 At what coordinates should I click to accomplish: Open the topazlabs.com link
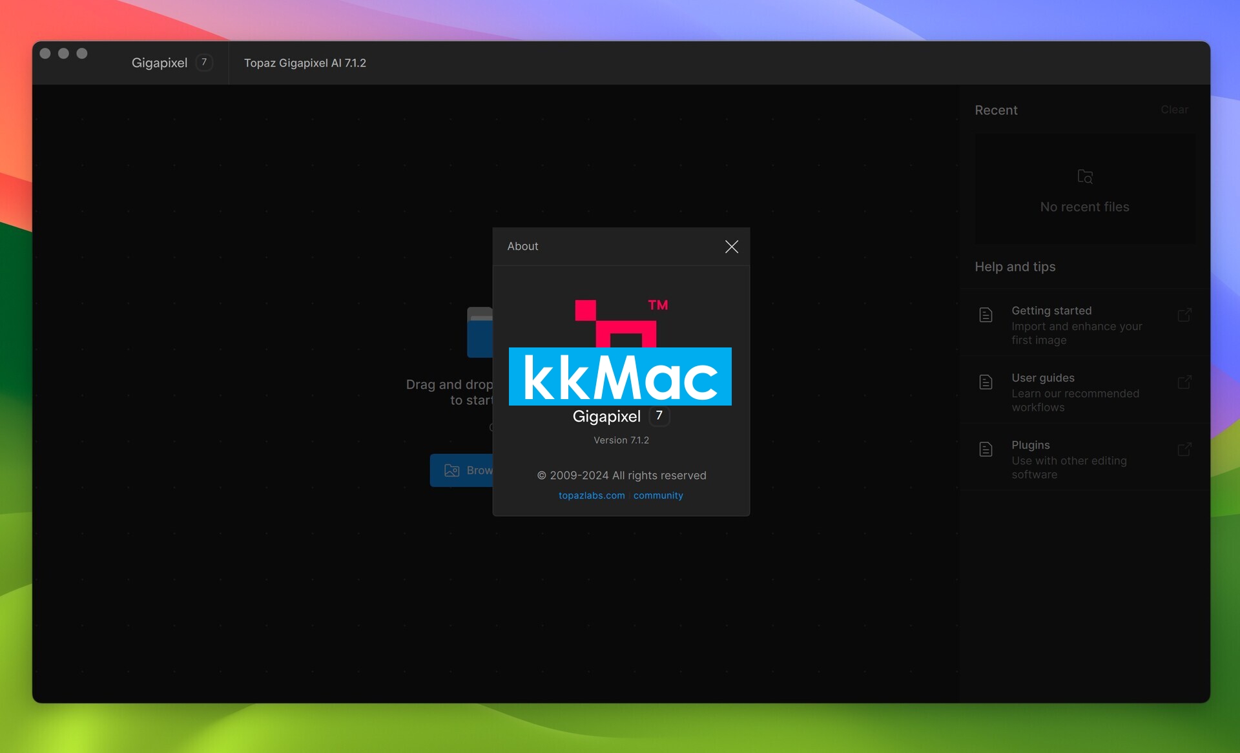(592, 495)
